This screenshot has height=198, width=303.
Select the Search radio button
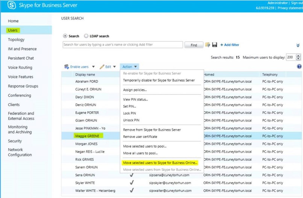[x=65, y=36]
